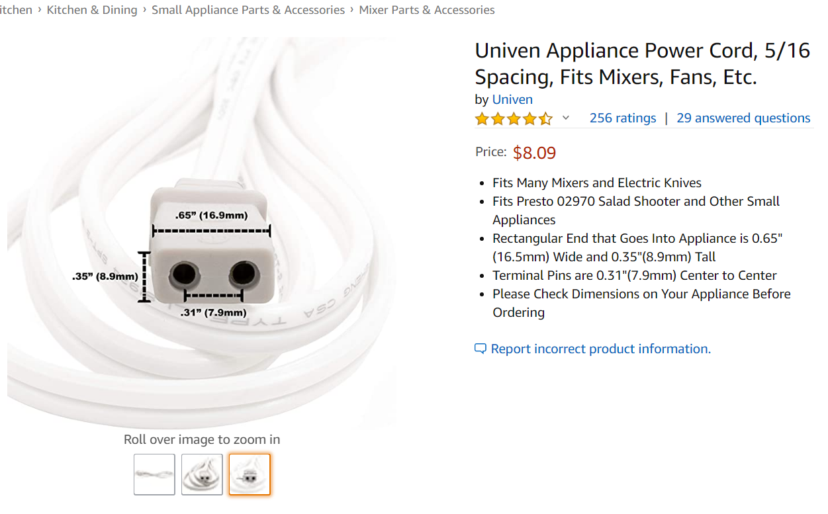The height and width of the screenshot is (514, 828).
Task: Go to Mixer Parts & Accessories breadcrumb
Action: pos(427,10)
